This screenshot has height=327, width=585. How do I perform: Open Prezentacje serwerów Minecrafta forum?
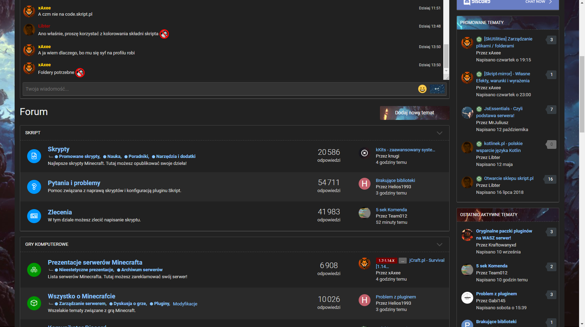pos(95,263)
